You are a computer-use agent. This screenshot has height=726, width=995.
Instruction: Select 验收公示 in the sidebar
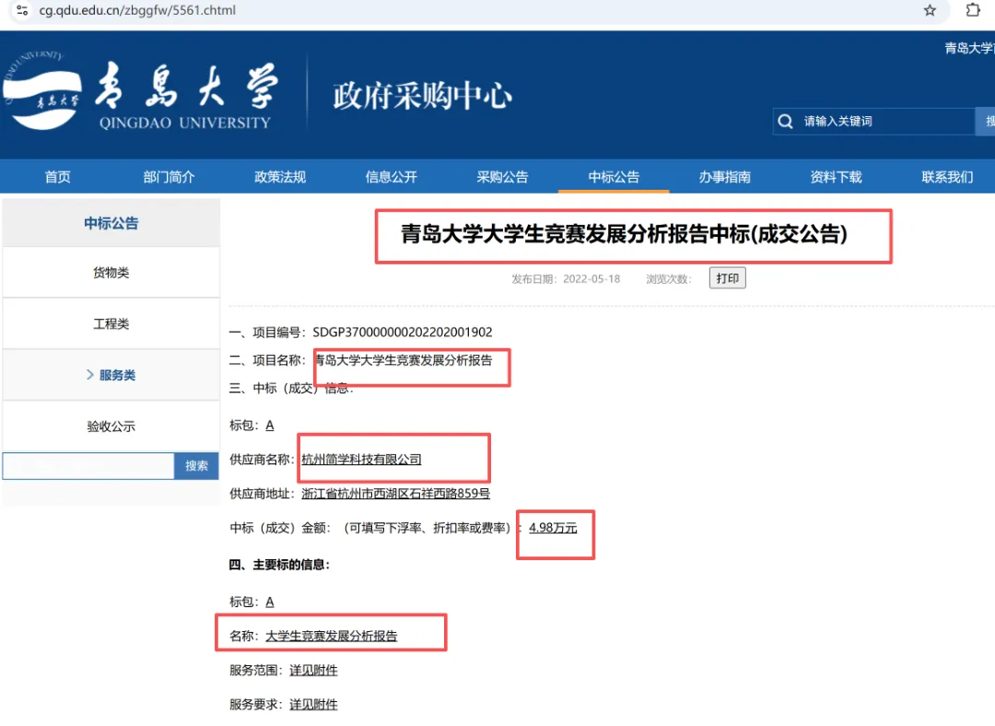(111, 427)
